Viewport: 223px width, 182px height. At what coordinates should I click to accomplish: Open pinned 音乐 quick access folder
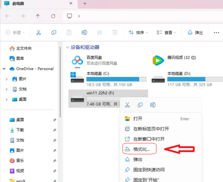17,160
